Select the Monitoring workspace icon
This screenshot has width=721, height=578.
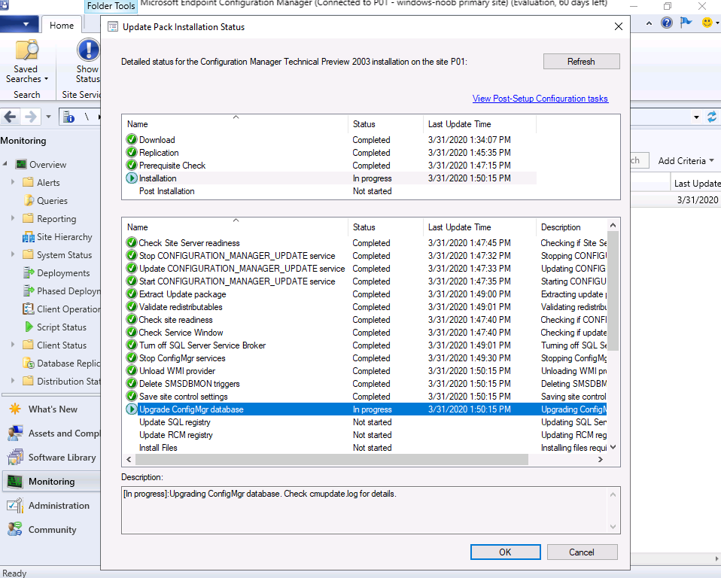15,482
